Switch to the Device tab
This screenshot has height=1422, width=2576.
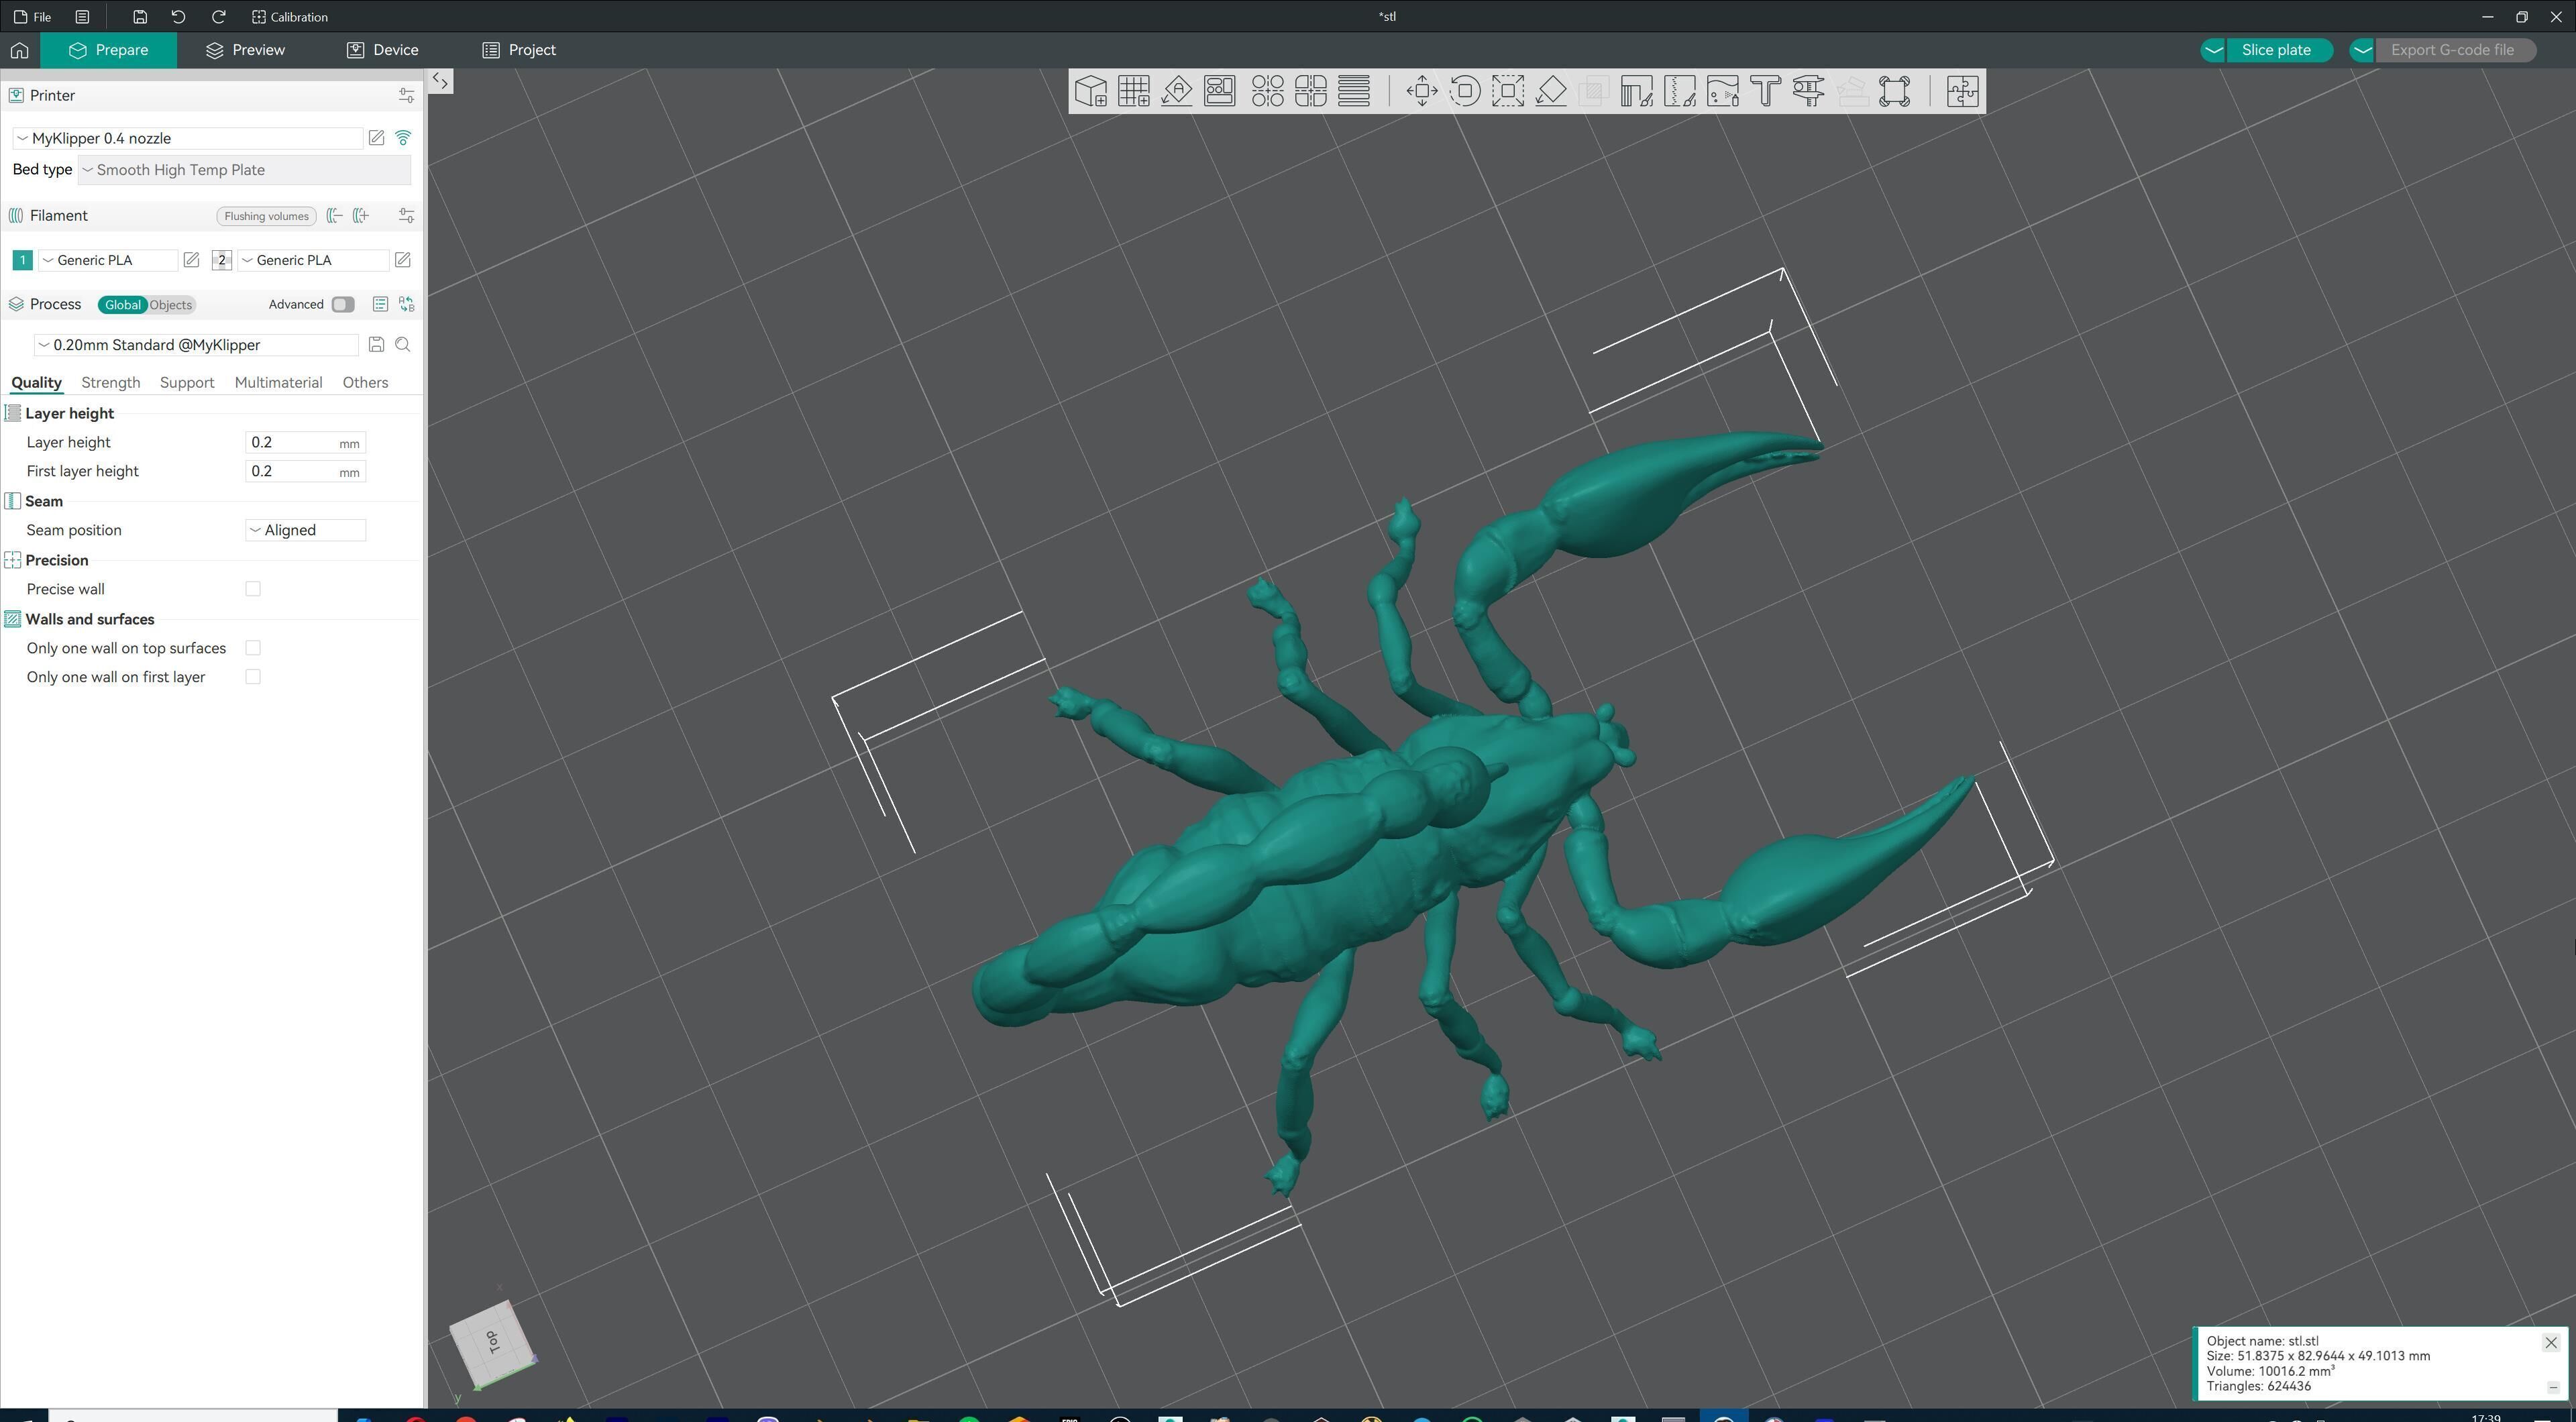coord(382,50)
